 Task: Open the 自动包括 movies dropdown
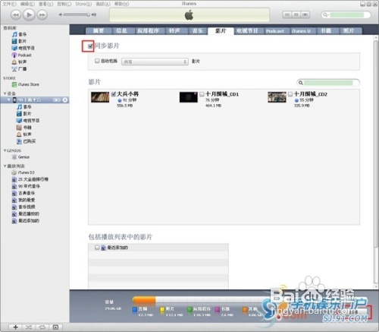point(155,62)
